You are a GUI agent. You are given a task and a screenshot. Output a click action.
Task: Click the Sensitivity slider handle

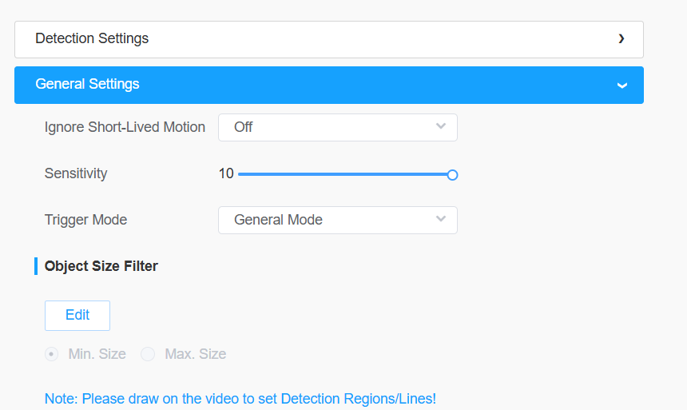click(x=453, y=175)
